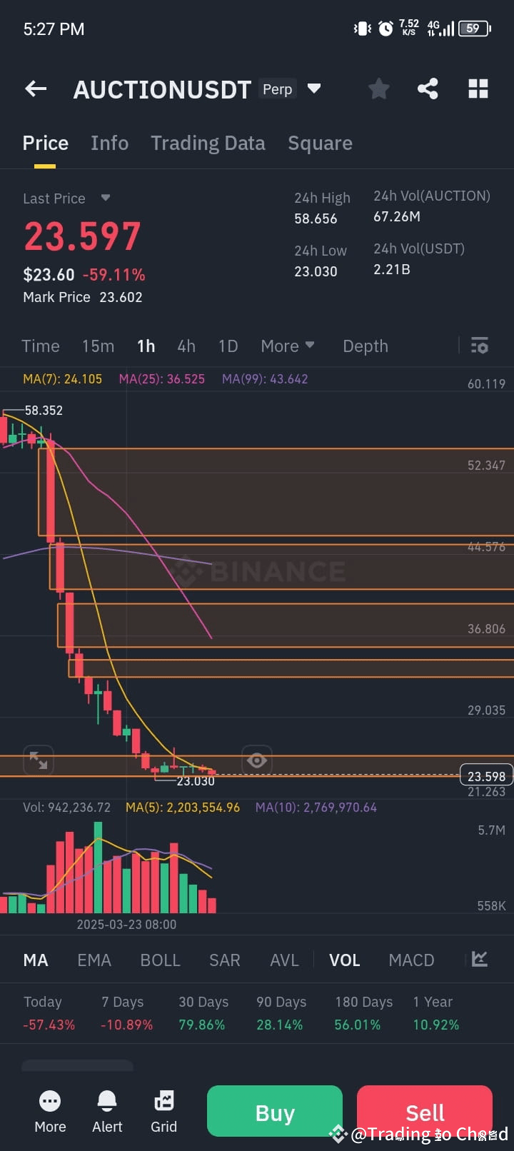
Task: Tap the 4G signal strength icon
Action: (x=440, y=29)
